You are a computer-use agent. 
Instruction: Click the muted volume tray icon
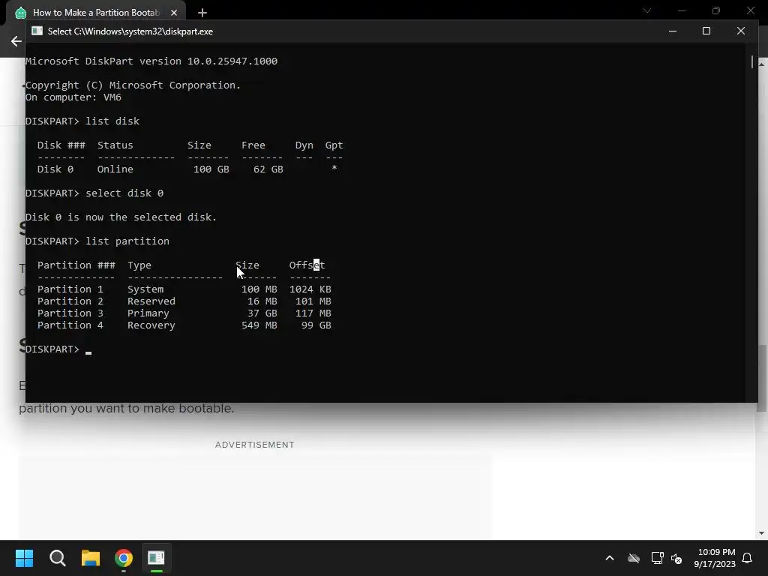[x=677, y=558]
